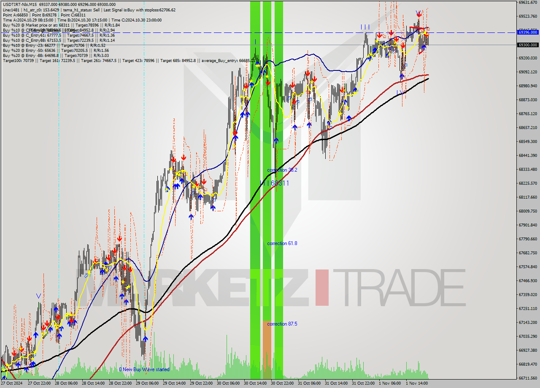540x388 pixels.
Task: Click the '28 Oct 14:00' time axis label
Action: (x=93, y=383)
